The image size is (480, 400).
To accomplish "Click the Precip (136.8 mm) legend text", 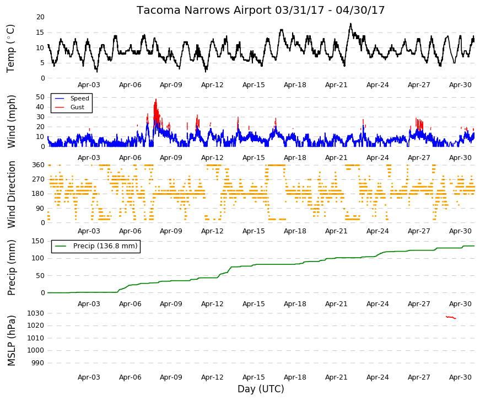I will click(x=105, y=246).
